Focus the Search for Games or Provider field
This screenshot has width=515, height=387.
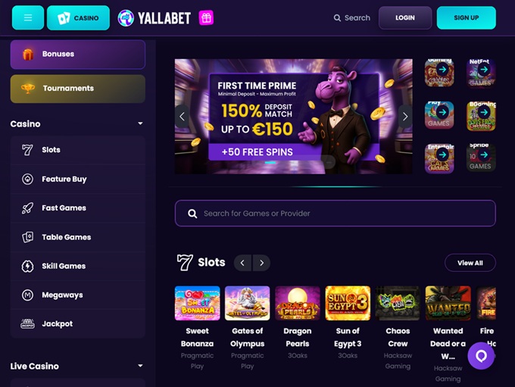click(x=335, y=214)
